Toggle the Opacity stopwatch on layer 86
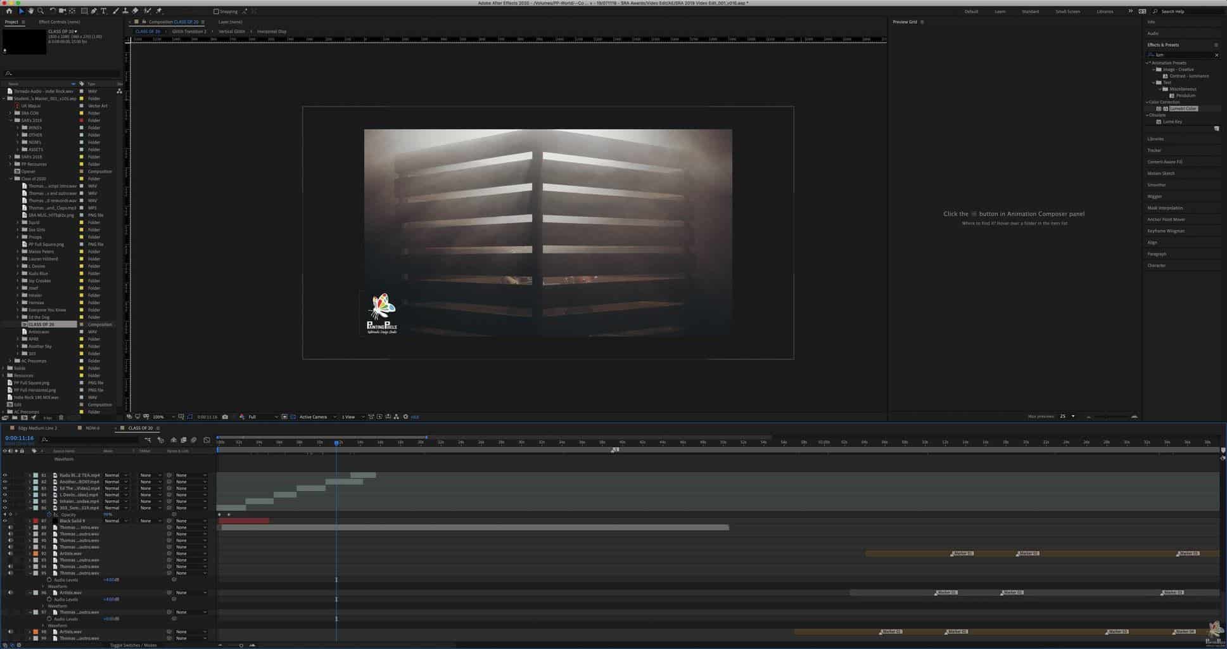Viewport: 1227px width, 649px height. tap(49, 515)
